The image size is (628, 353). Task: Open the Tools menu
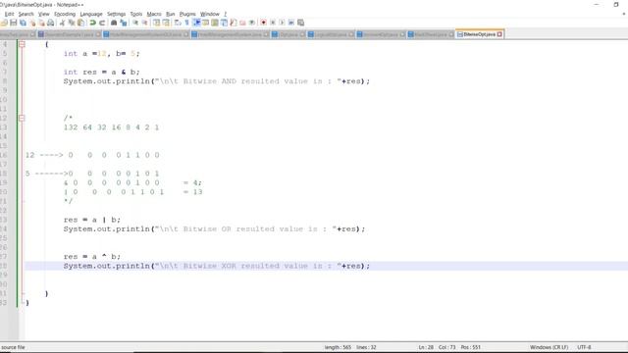coord(136,14)
